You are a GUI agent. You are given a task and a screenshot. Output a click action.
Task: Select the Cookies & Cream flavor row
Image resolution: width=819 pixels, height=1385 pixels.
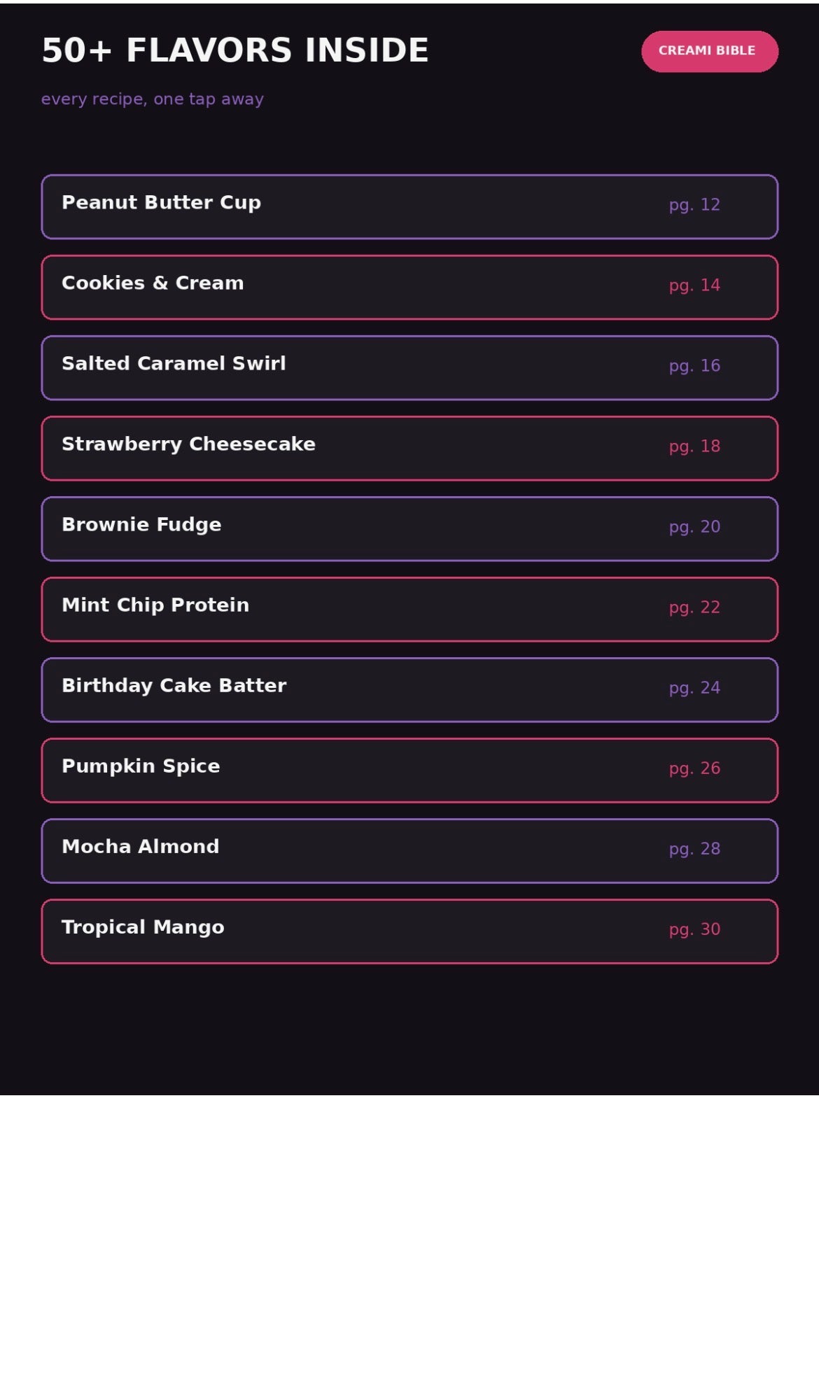[x=409, y=287]
